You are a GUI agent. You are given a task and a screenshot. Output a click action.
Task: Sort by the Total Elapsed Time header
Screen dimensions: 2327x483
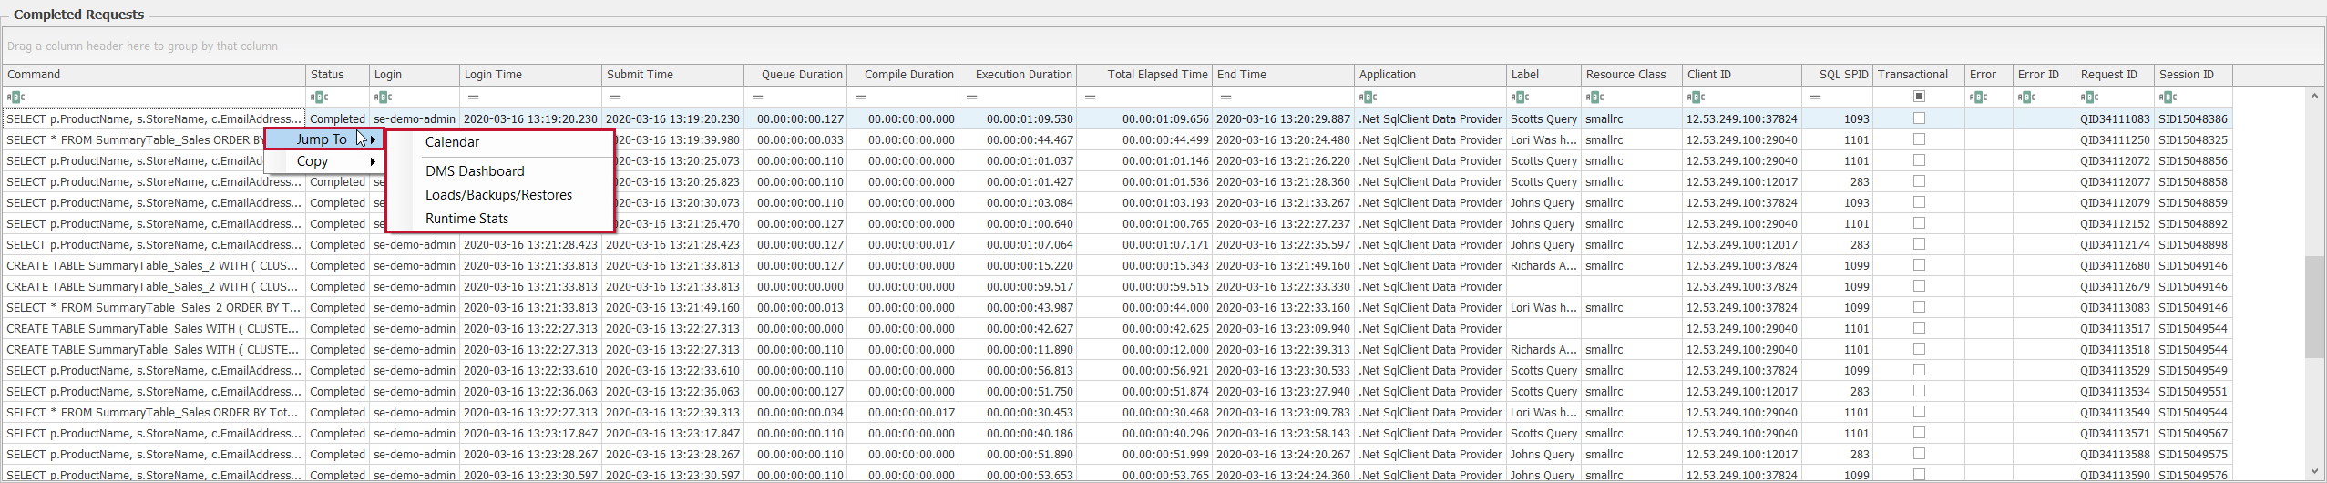click(1144, 75)
